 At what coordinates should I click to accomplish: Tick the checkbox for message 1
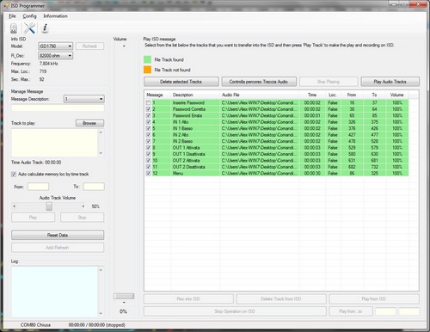click(x=148, y=102)
